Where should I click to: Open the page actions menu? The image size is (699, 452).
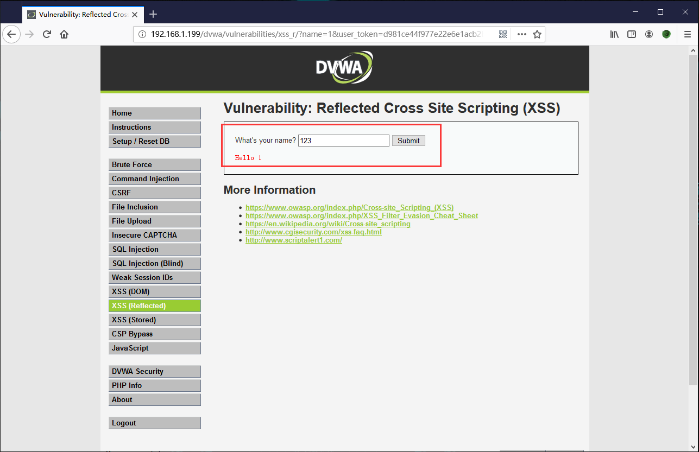click(x=521, y=34)
